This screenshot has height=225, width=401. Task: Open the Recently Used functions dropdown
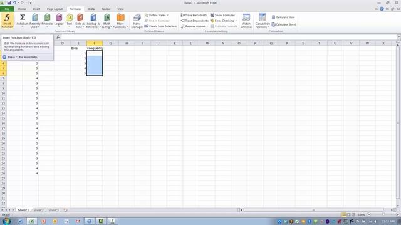click(x=35, y=25)
